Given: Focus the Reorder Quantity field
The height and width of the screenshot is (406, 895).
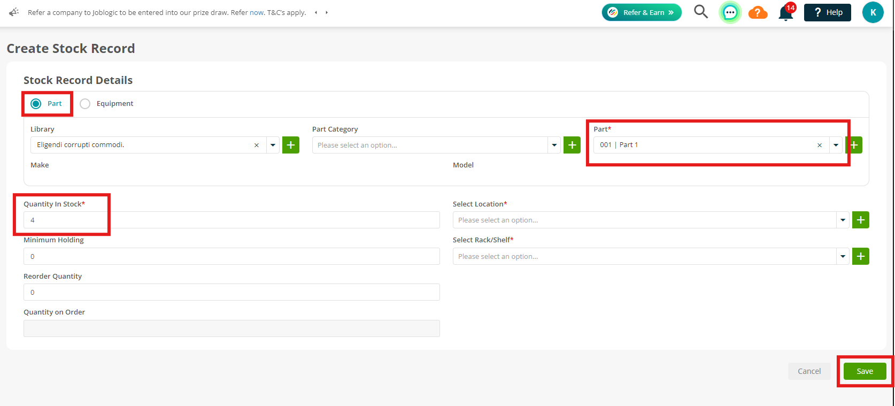Looking at the screenshot, I should click(232, 292).
